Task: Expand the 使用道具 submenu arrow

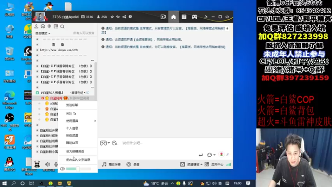Action: 95,121
